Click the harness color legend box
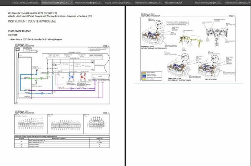Image resolution: width=251 pixels, height=166 pixels. click(x=152, y=76)
